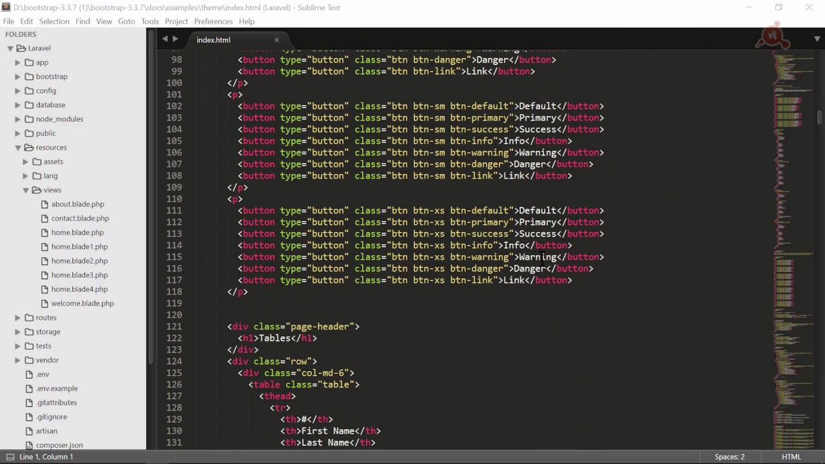Collapse the views folder
The height and width of the screenshot is (464, 825).
26,190
